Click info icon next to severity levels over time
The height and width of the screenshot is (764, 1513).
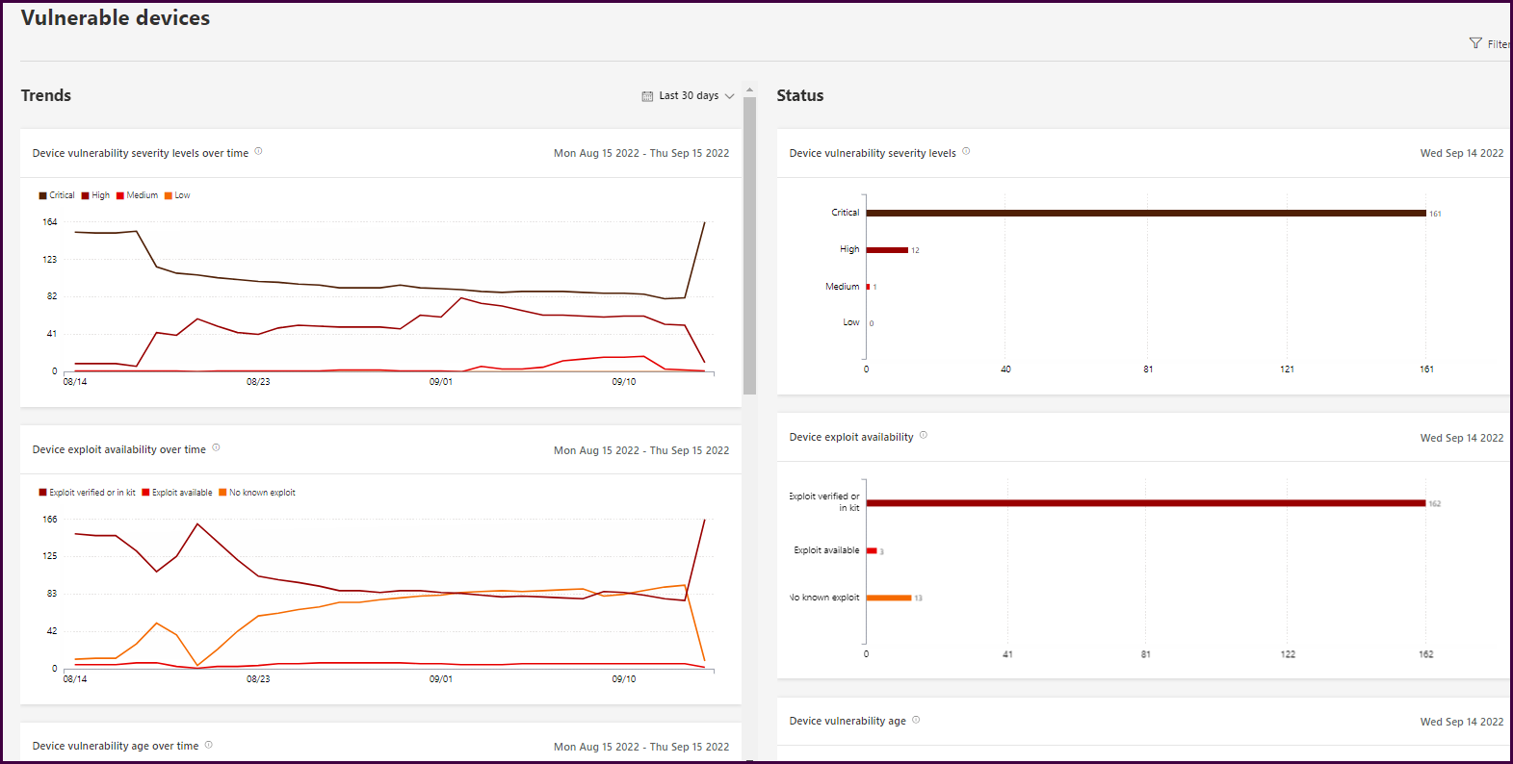258,151
